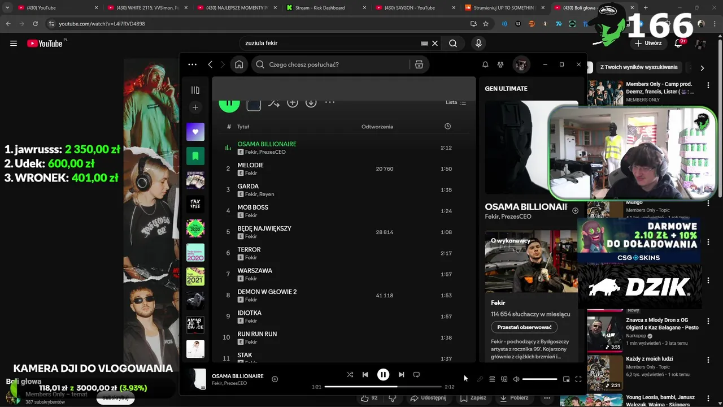The width and height of the screenshot is (723, 407).
Task: Open 2021 playlist in Spotify sidebar
Action: 195,276
